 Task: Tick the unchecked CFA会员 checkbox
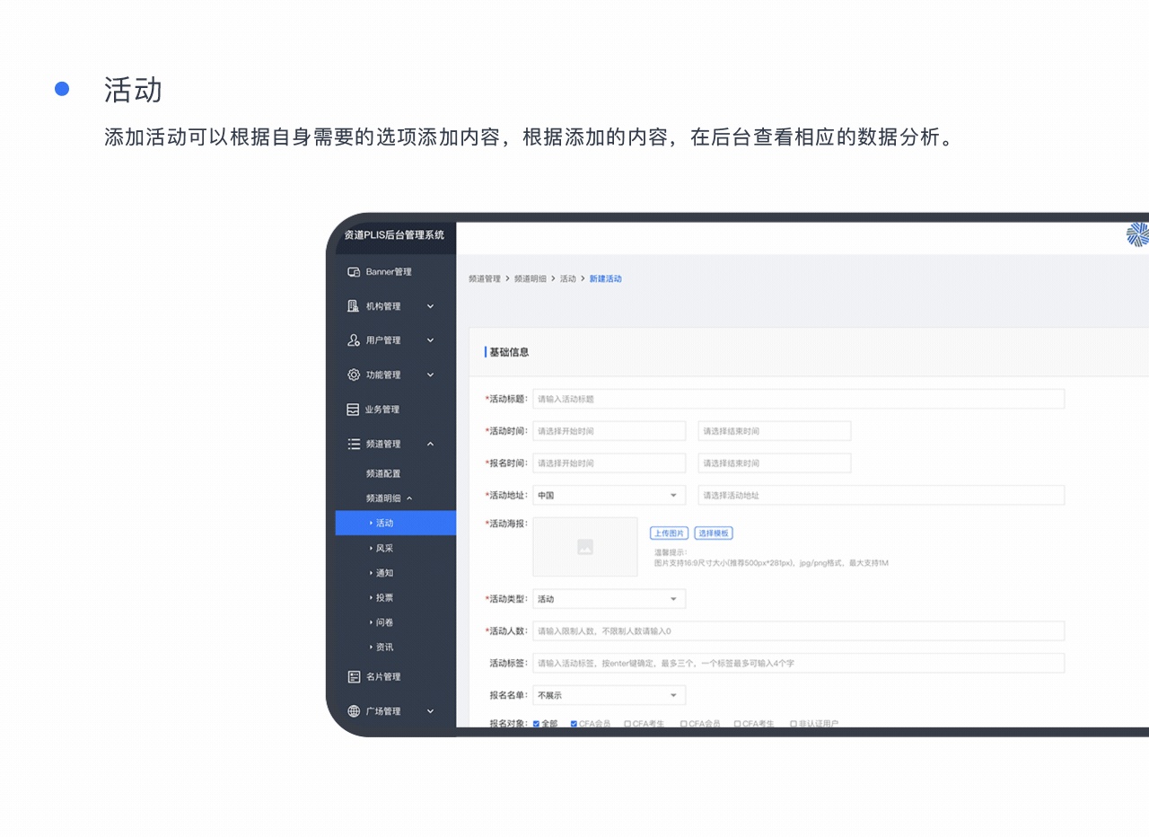[684, 723]
